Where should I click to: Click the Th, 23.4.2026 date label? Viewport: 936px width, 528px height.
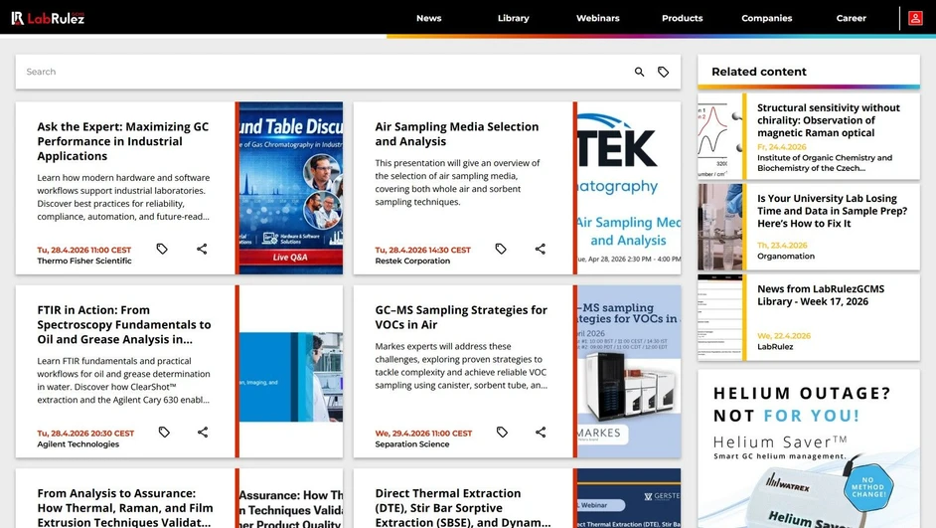782,246
